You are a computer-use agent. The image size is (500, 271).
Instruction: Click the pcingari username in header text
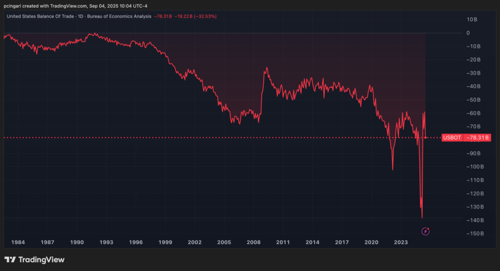click(16, 5)
